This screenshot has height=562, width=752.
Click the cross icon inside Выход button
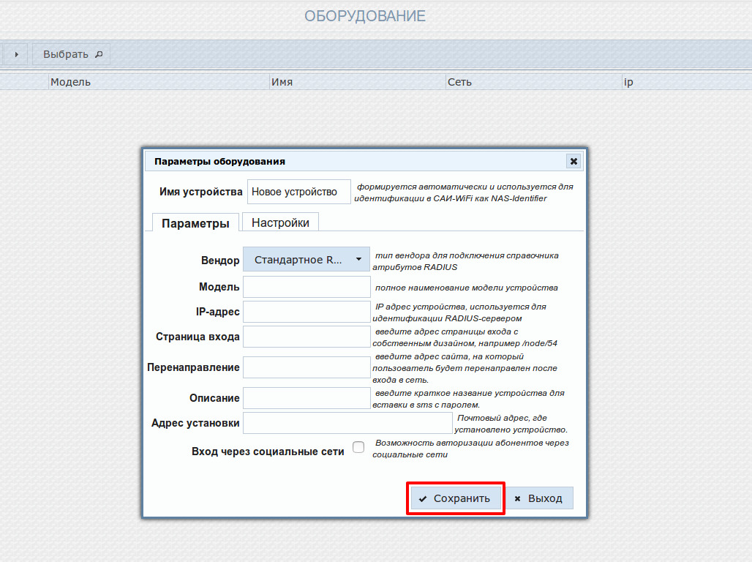pyautogui.click(x=518, y=498)
